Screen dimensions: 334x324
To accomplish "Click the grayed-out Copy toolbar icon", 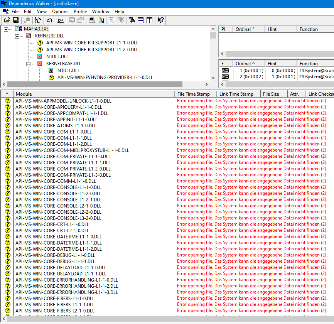I will point(27,20).
